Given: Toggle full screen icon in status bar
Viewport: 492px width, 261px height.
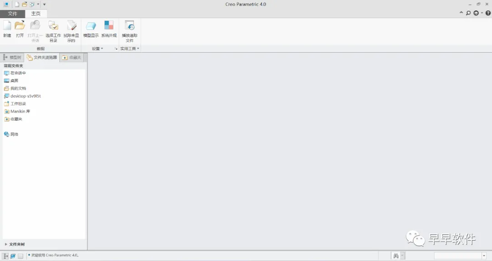Looking at the screenshot, I should 20,256.
